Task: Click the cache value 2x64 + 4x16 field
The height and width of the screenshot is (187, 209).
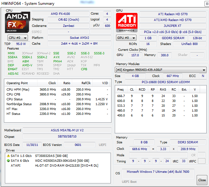Action: tap(79, 44)
